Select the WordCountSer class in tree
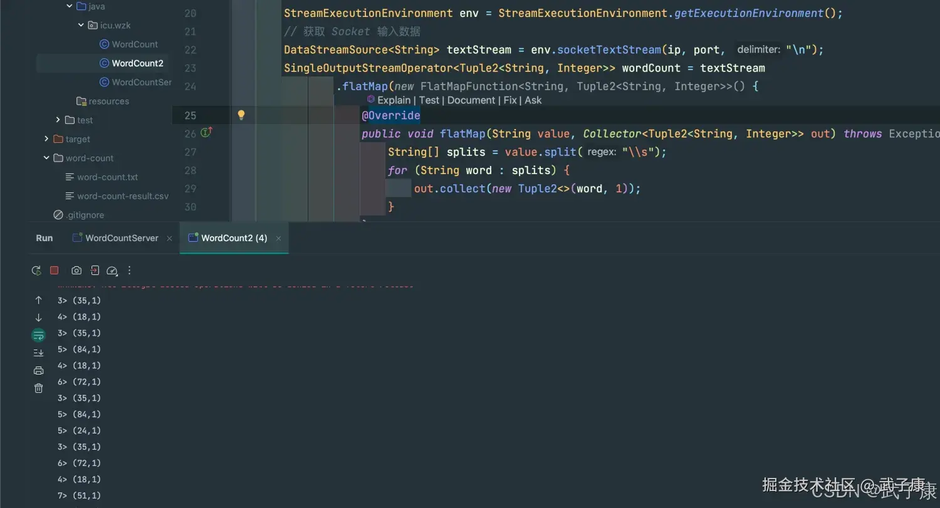 135,82
